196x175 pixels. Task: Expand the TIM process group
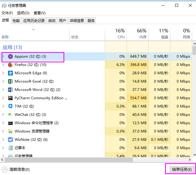click(3, 106)
